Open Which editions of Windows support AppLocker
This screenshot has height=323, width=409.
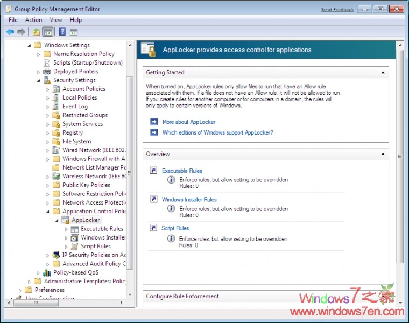coord(218,132)
